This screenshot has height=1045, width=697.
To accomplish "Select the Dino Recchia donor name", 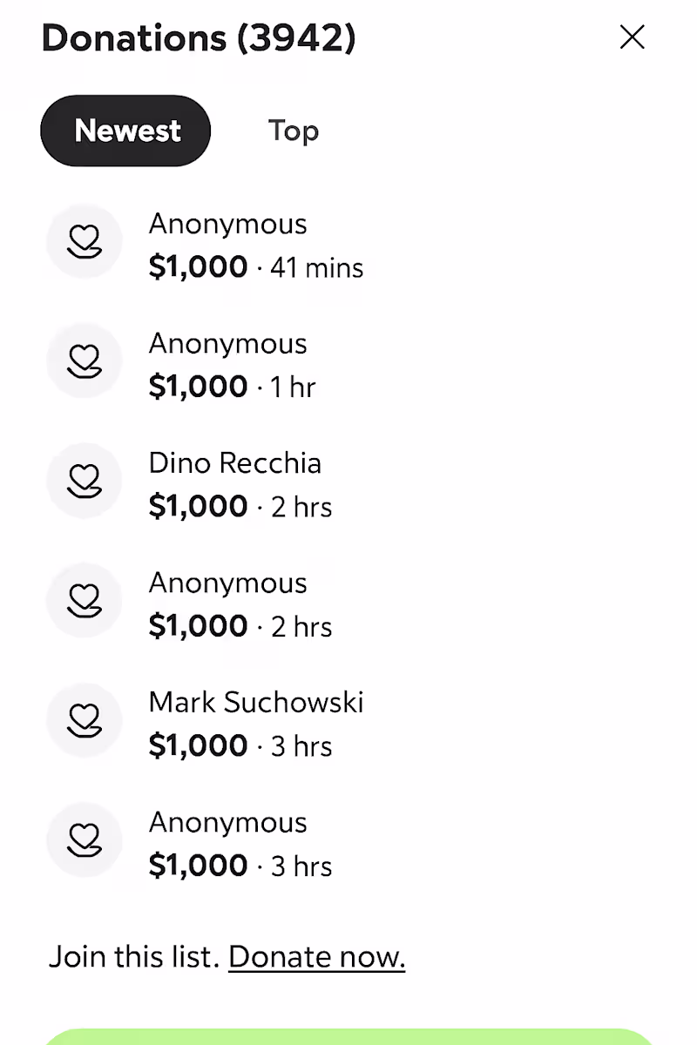I will click(x=235, y=462).
